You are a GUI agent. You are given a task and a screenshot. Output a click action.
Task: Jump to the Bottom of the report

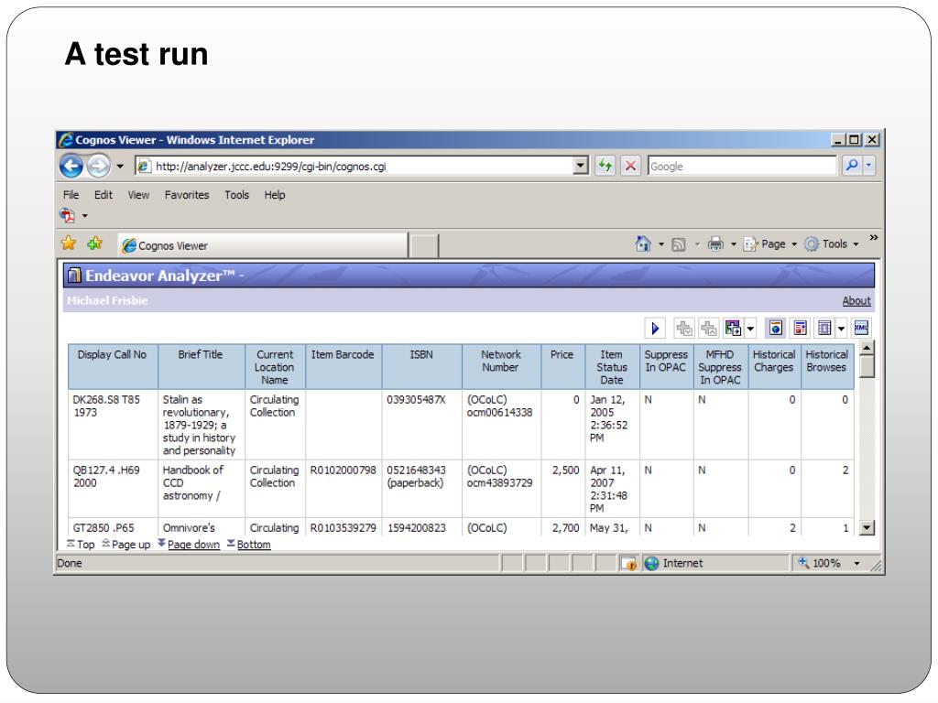click(x=249, y=545)
